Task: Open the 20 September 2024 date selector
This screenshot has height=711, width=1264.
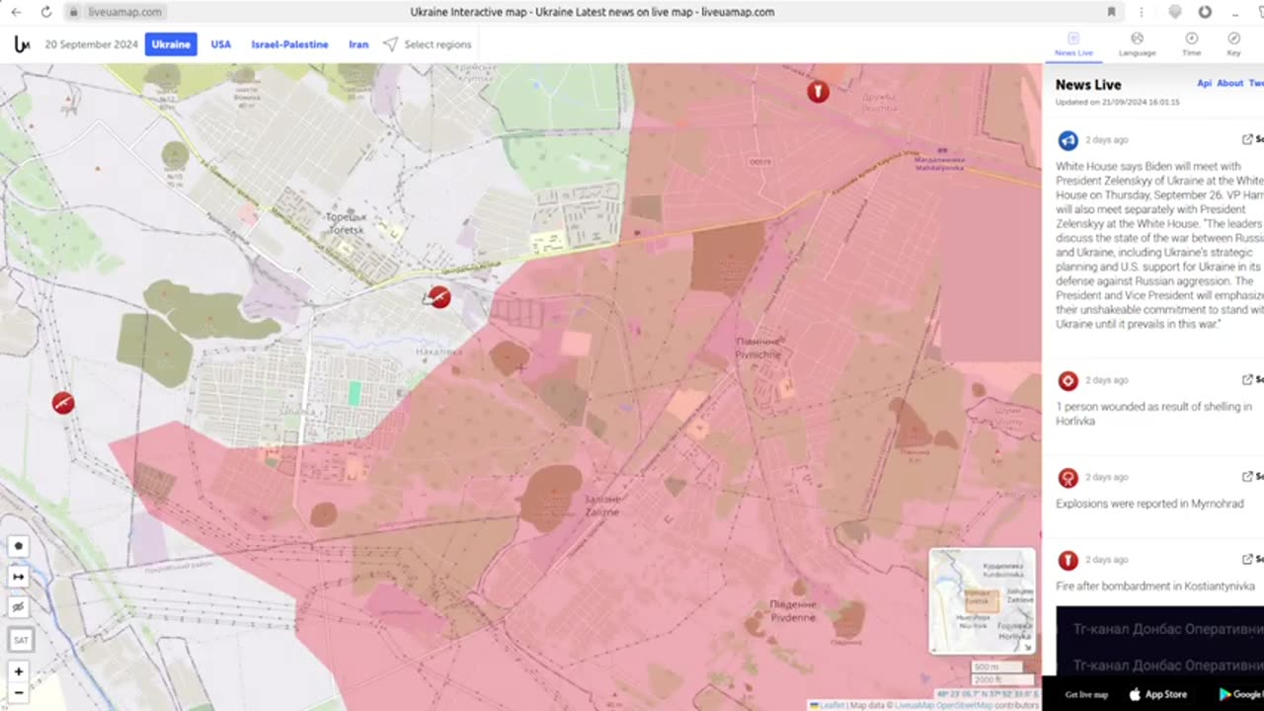Action: coord(91,44)
